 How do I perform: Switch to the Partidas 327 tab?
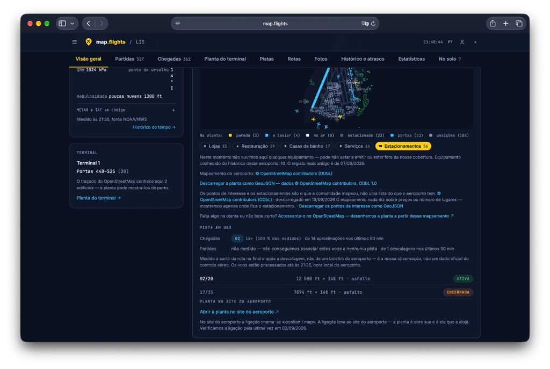tap(129, 59)
